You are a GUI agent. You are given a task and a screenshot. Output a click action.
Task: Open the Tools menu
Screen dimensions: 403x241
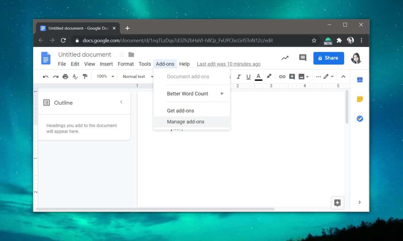tap(145, 64)
